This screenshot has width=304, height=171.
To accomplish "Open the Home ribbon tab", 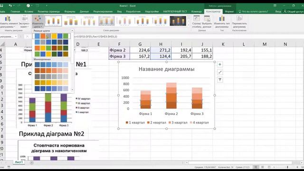I will (x=15, y=11).
